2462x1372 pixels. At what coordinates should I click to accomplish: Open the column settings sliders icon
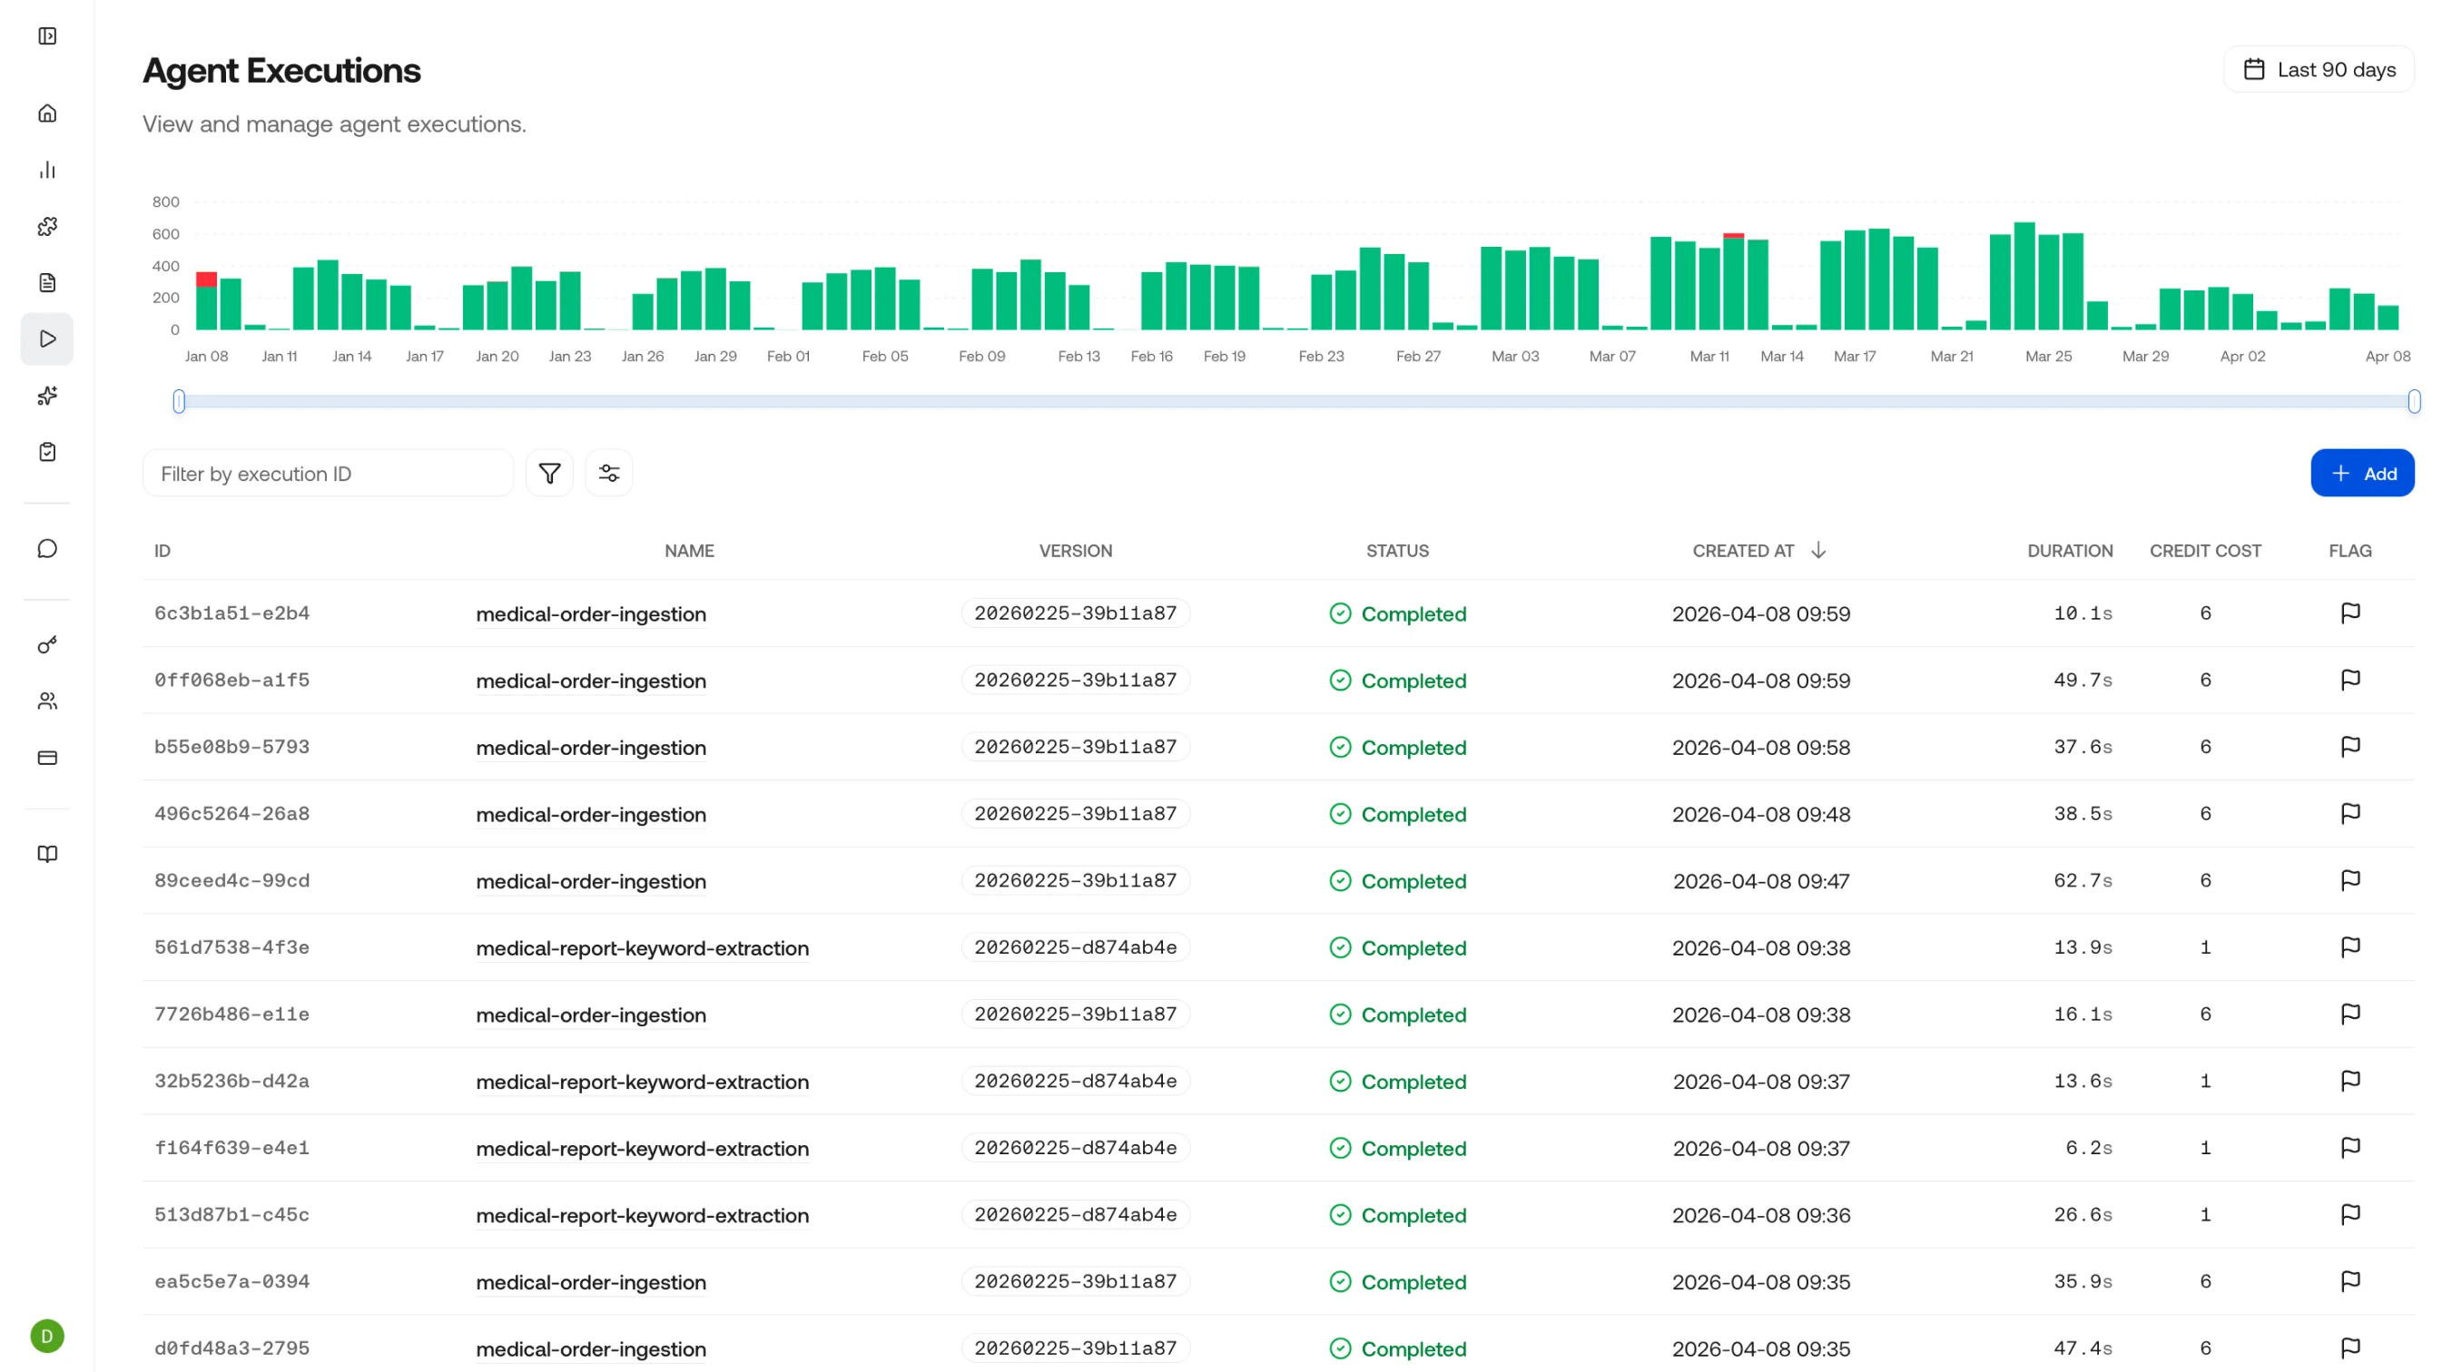pos(609,473)
